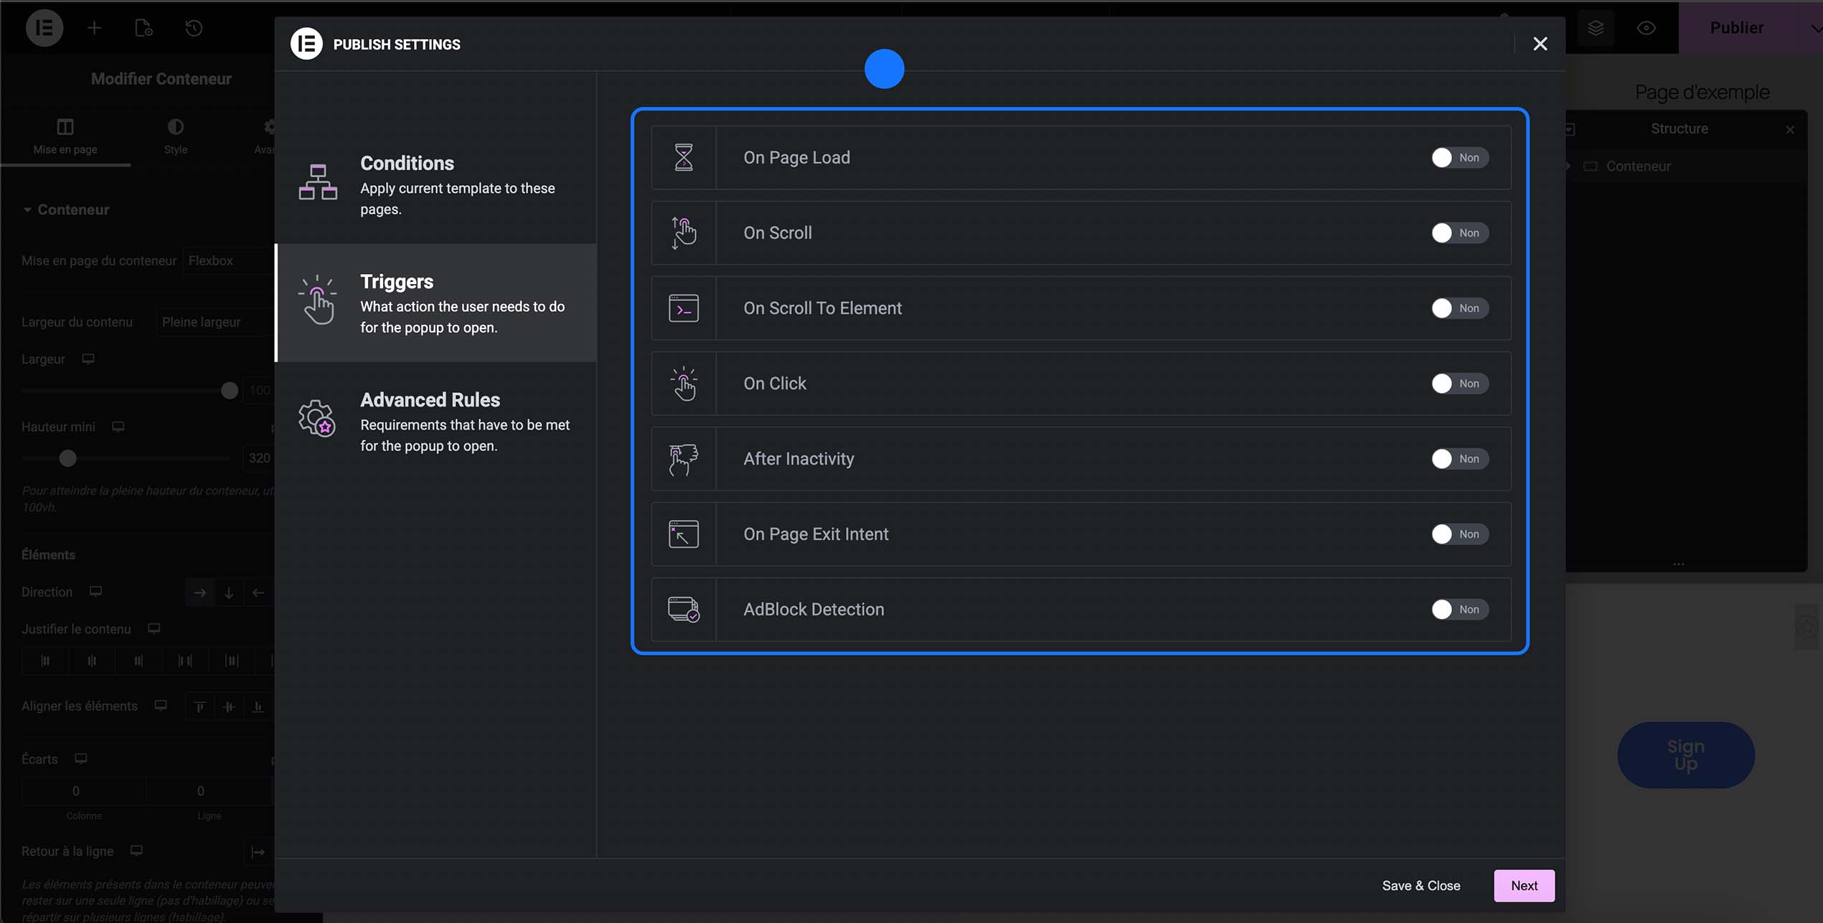
Task: Click the Next button
Action: [1523, 886]
